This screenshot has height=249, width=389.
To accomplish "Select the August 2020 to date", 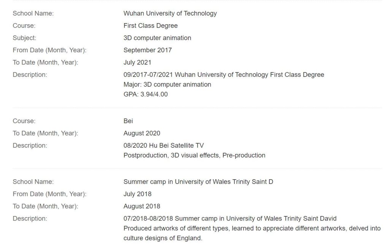I will pyautogui.click(x=142, y=133).
